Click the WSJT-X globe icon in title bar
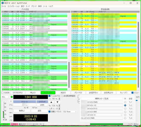The width and height of the screenshot is (141, 127). 3,3
